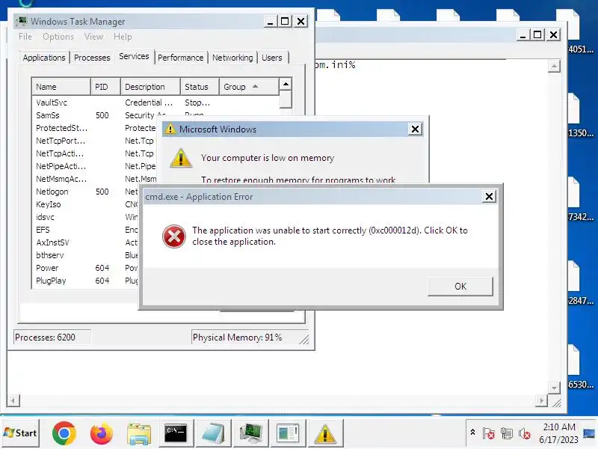Open the Notepad taskbar button
Screen dimensions: 598x449
click(213, 433)
